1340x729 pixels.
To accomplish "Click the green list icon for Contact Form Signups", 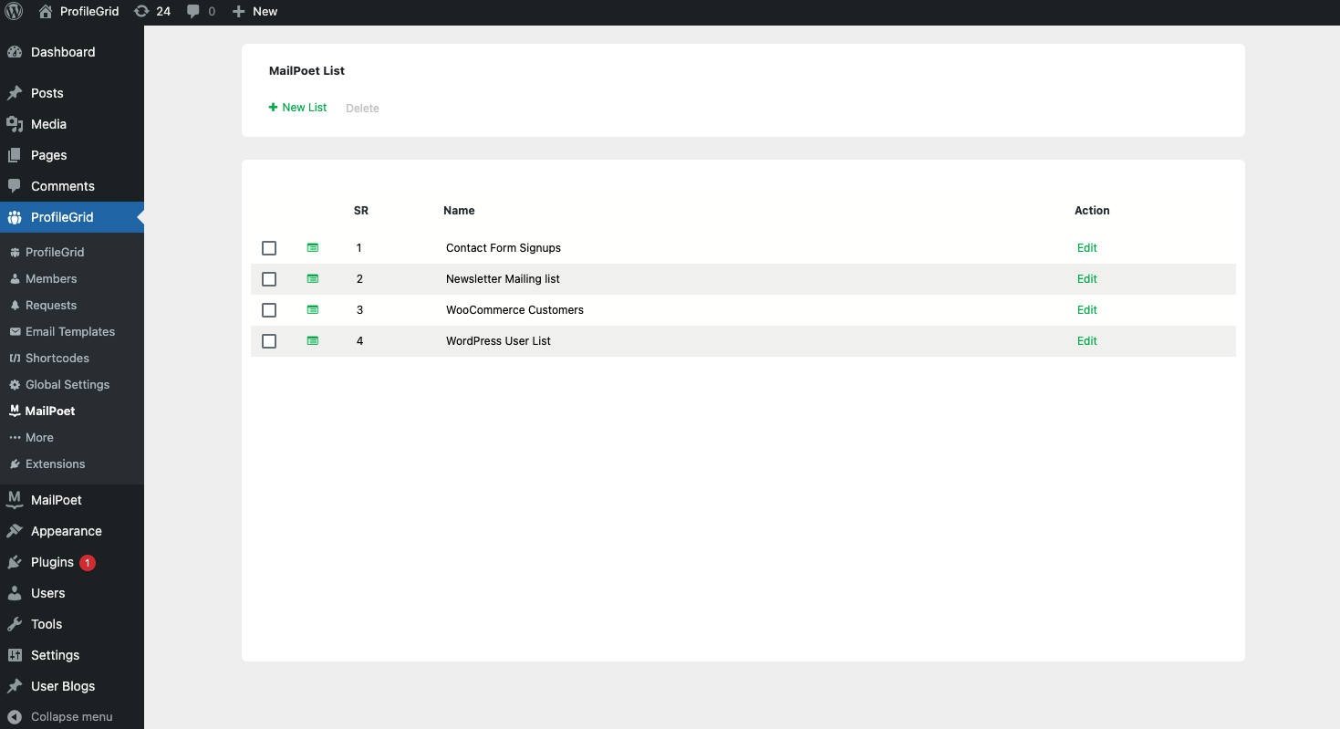I will pyautogui.click(x=313, y=248).
